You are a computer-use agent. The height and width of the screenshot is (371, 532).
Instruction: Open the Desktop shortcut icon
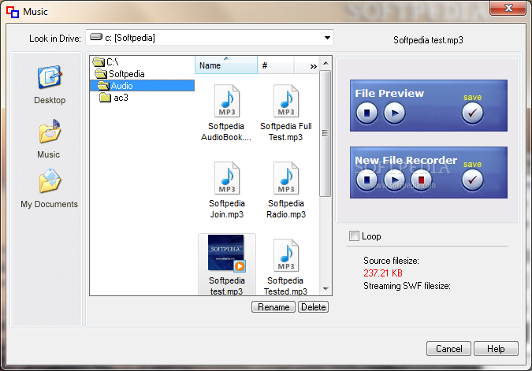click(50, 77)
